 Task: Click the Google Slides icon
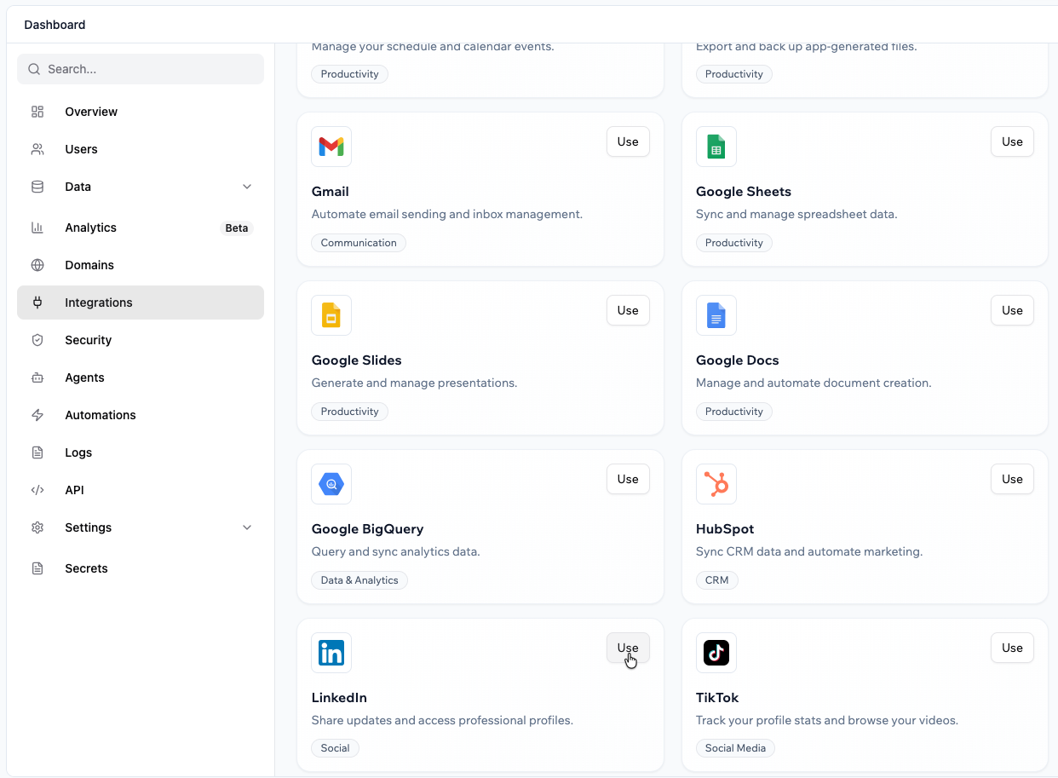(x=331, y=314)
